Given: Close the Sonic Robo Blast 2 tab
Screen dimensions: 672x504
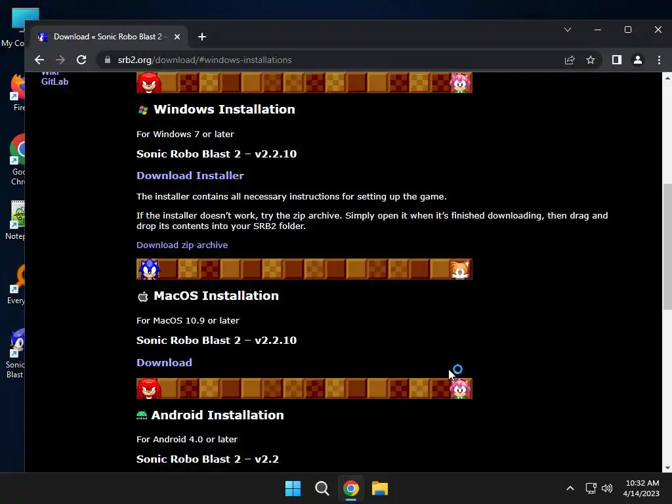Looking at the screenshot, I should coord(177,37).
